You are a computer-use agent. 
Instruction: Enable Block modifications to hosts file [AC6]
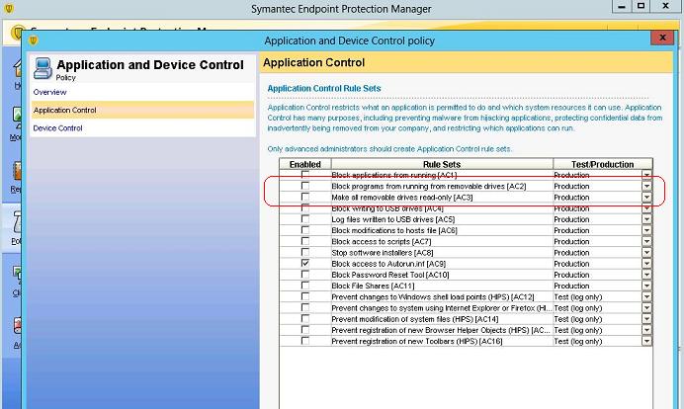305,230
